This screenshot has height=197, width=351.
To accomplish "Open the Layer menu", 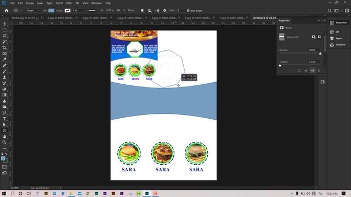I will [x=40, y=3].
